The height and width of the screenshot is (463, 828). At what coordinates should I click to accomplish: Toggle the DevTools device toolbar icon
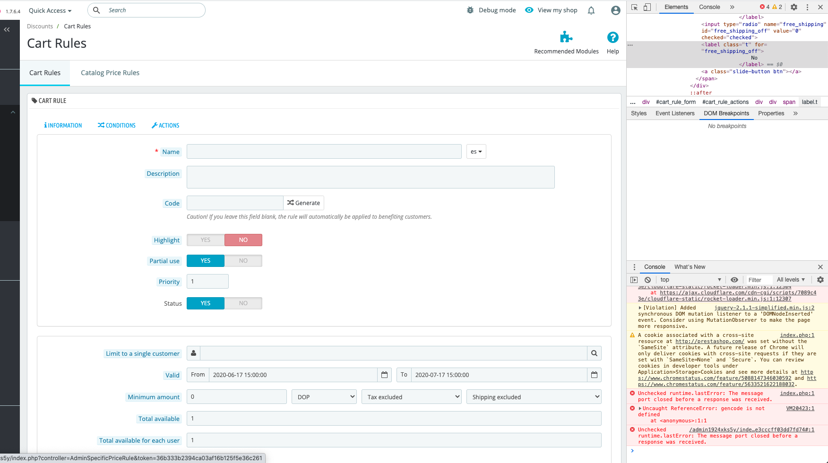pyautogui.click(x=647, y=7)
